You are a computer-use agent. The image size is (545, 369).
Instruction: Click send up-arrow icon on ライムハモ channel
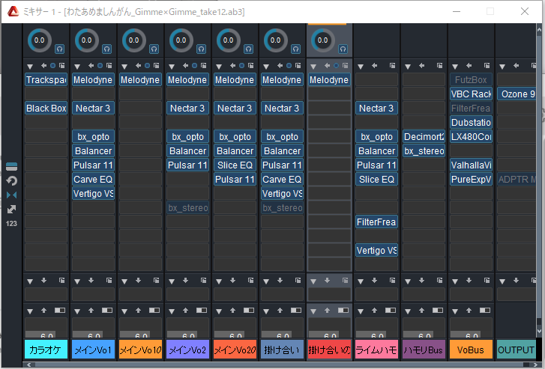(x=374, y=310)
